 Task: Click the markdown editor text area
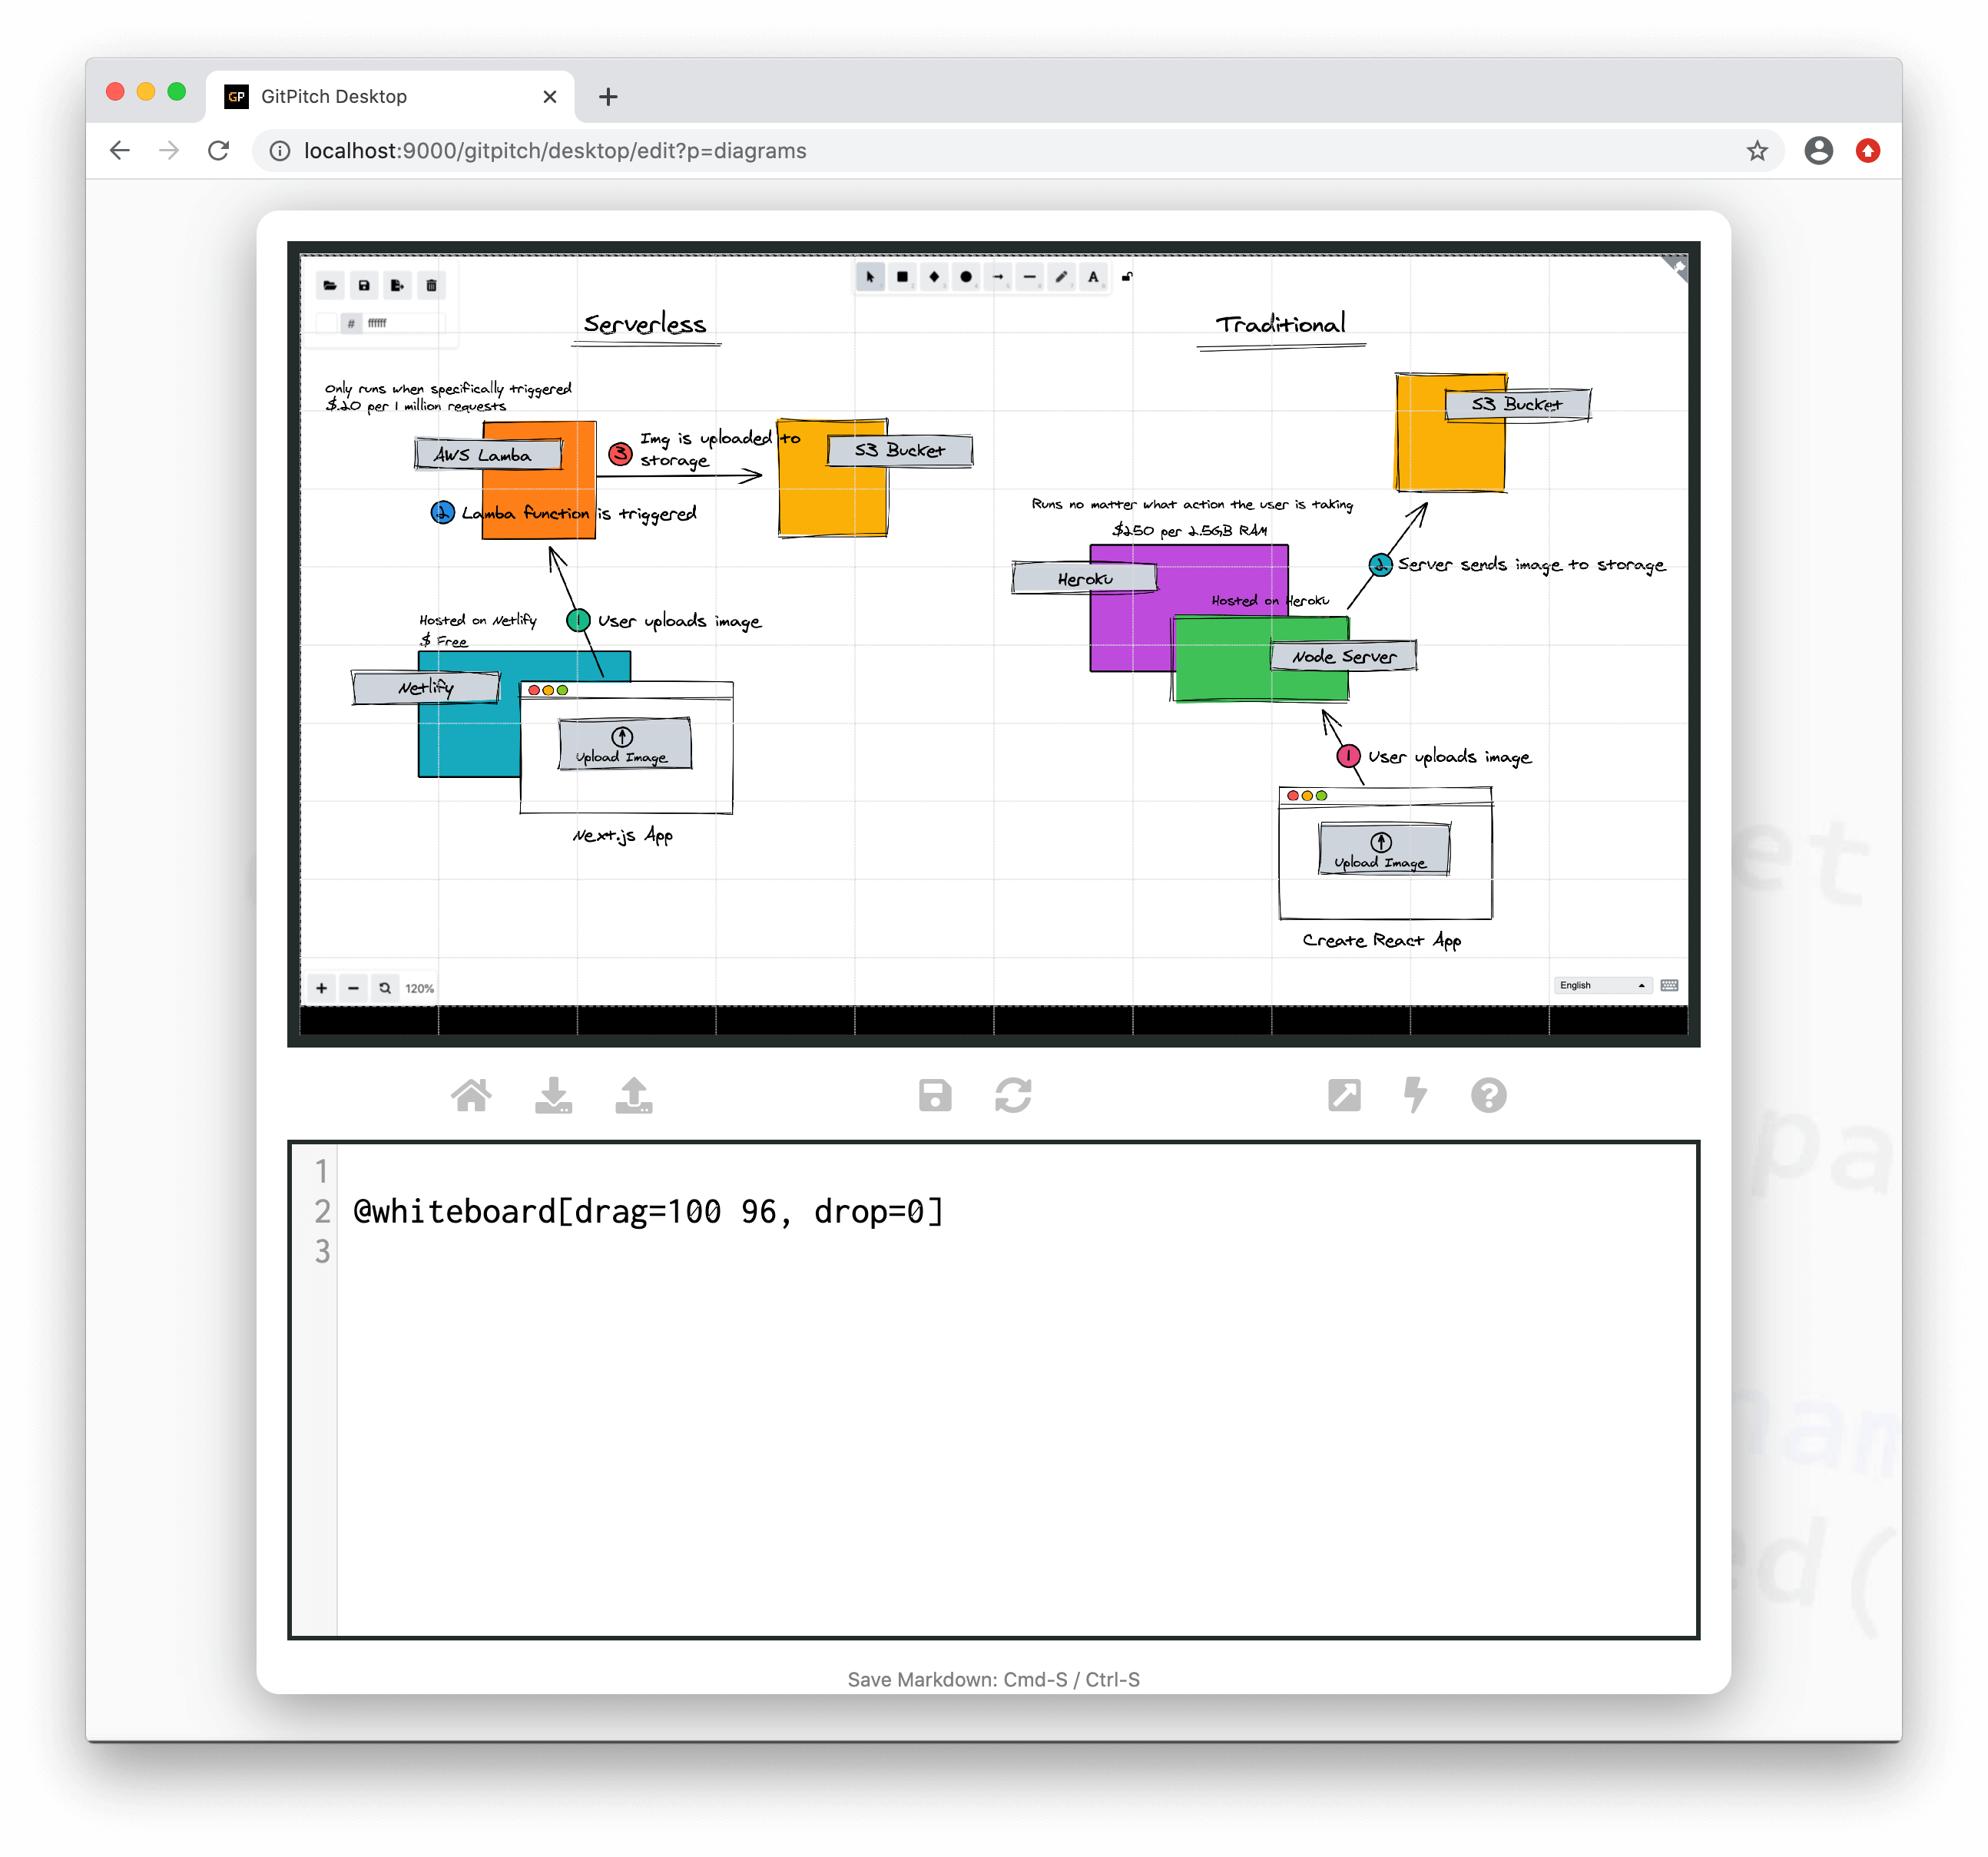[1017, 1390]
